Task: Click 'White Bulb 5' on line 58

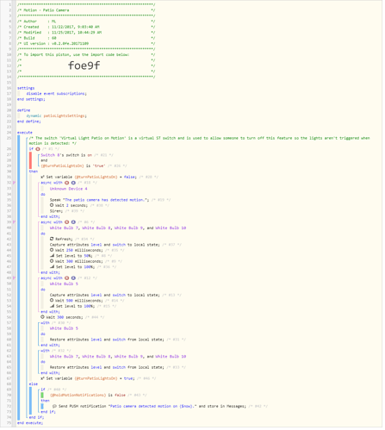Action: coord(64,329)
